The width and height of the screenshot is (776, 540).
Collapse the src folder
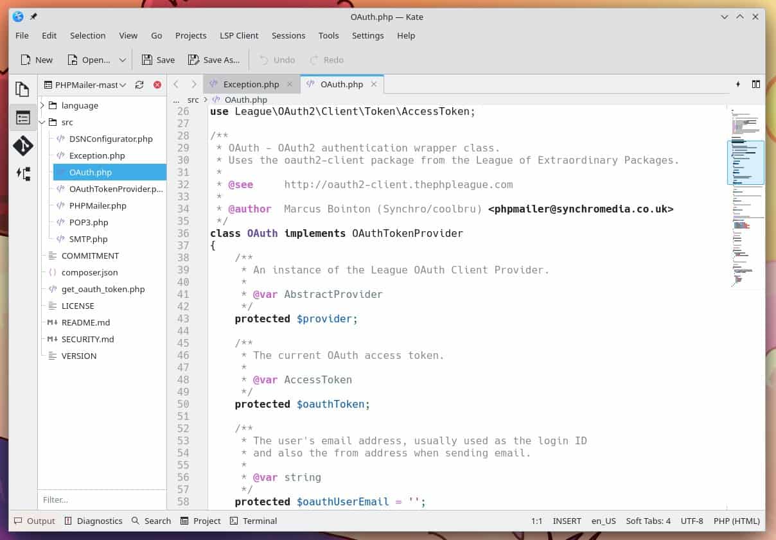tap(42, 122)
